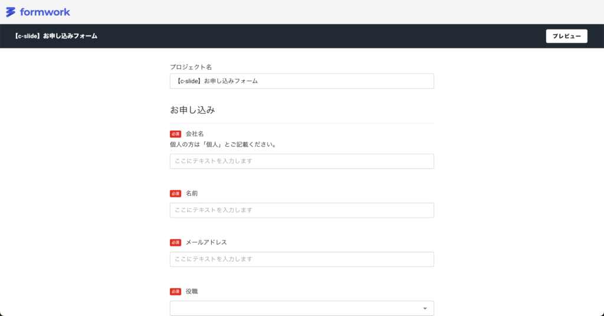Click the 必須 badge next to 名前
This screenshot has height=316, width=604.
click(x=175, y=193)
